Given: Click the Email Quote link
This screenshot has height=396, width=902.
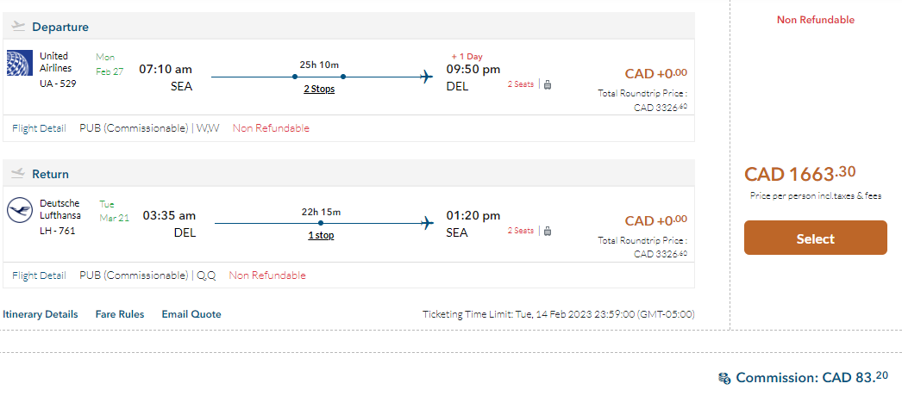Looking at the screenshot, I should pos(191,314).
